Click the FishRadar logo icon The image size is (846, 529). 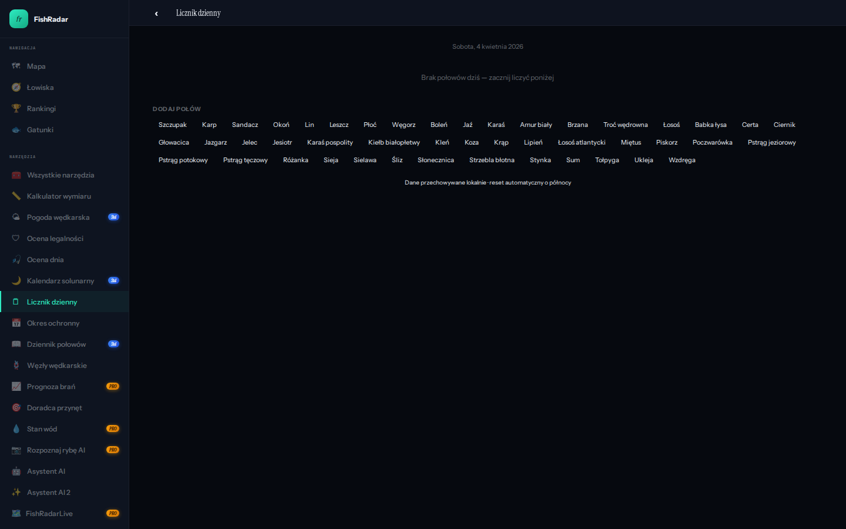click(19, 19)
